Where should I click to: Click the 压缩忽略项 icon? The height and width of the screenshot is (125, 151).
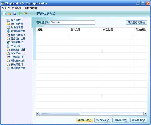pyautogui.click(x=8, y=57)
